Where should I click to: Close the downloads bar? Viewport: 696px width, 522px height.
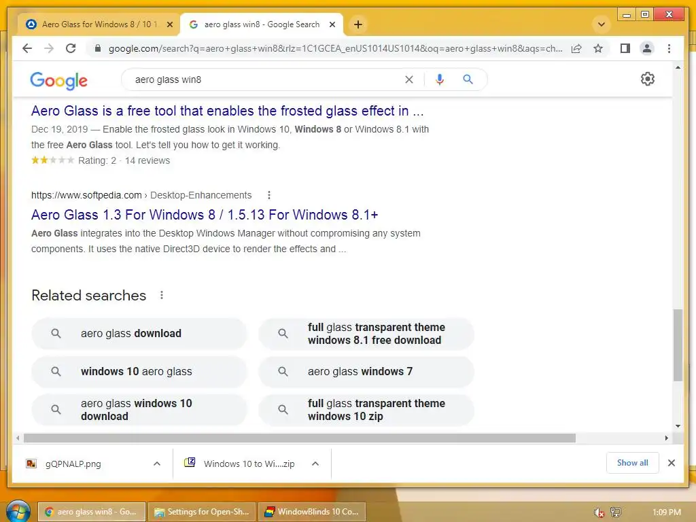coord(671,463)
